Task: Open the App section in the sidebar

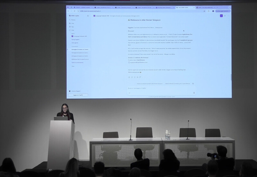Action: click(73, 26)
